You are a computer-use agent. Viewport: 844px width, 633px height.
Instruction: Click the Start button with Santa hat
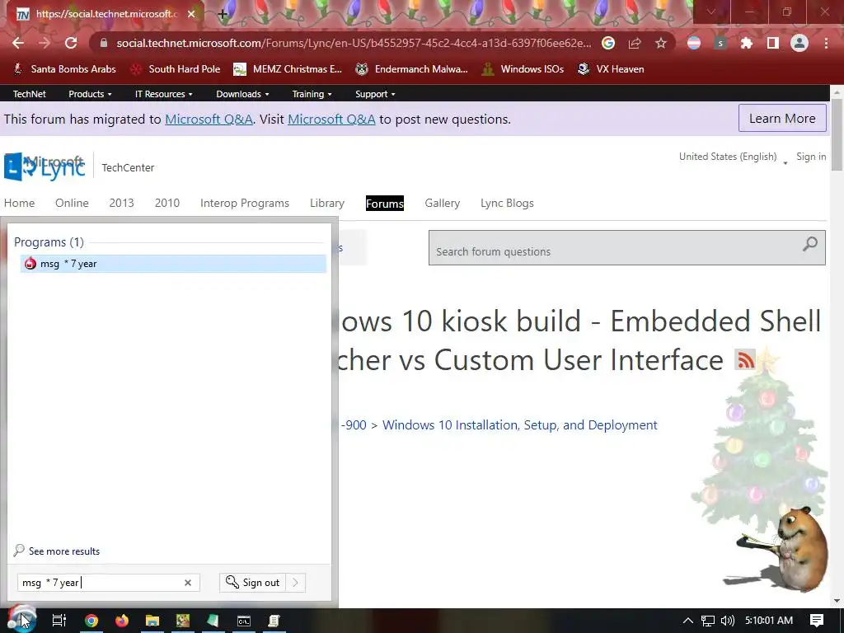tap(22, 620)
